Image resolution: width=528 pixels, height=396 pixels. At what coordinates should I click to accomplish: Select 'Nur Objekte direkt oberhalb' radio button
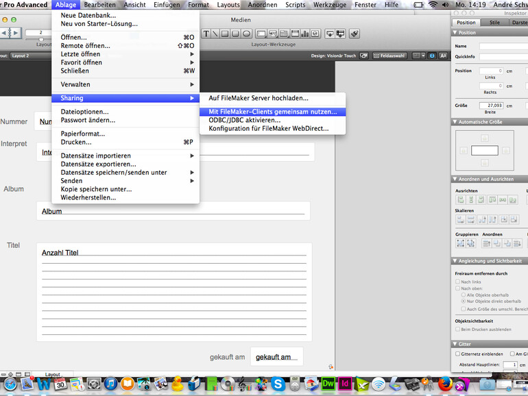464,301
